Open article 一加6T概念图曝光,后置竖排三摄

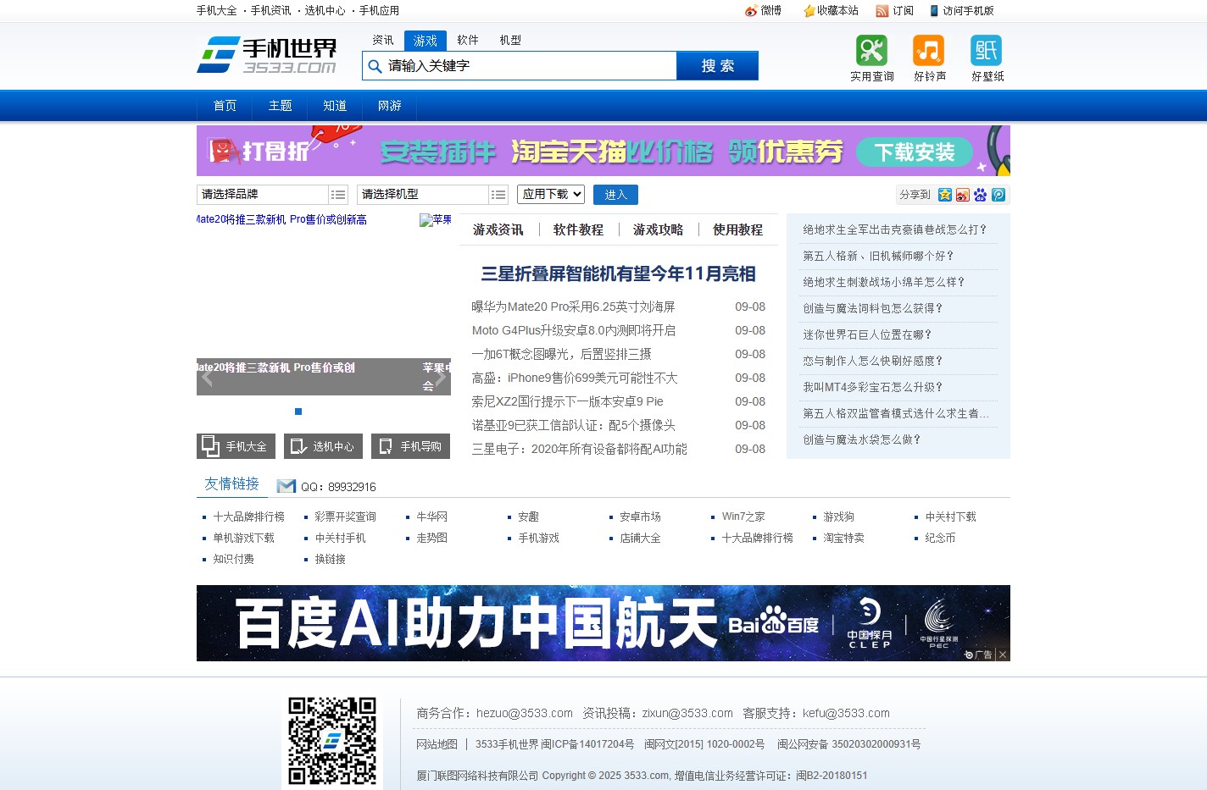pos(561,354)
